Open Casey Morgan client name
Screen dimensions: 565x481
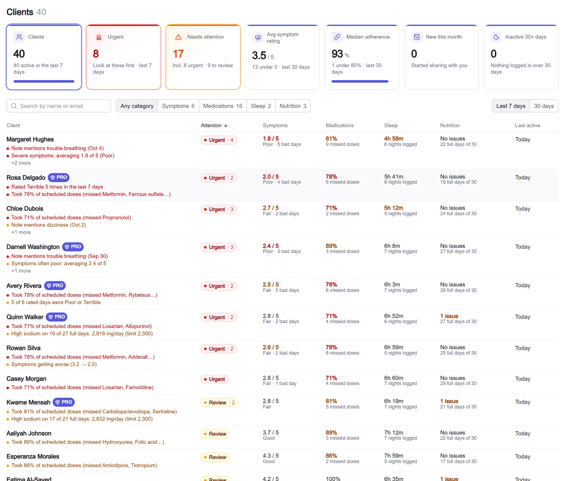[26, 379]
